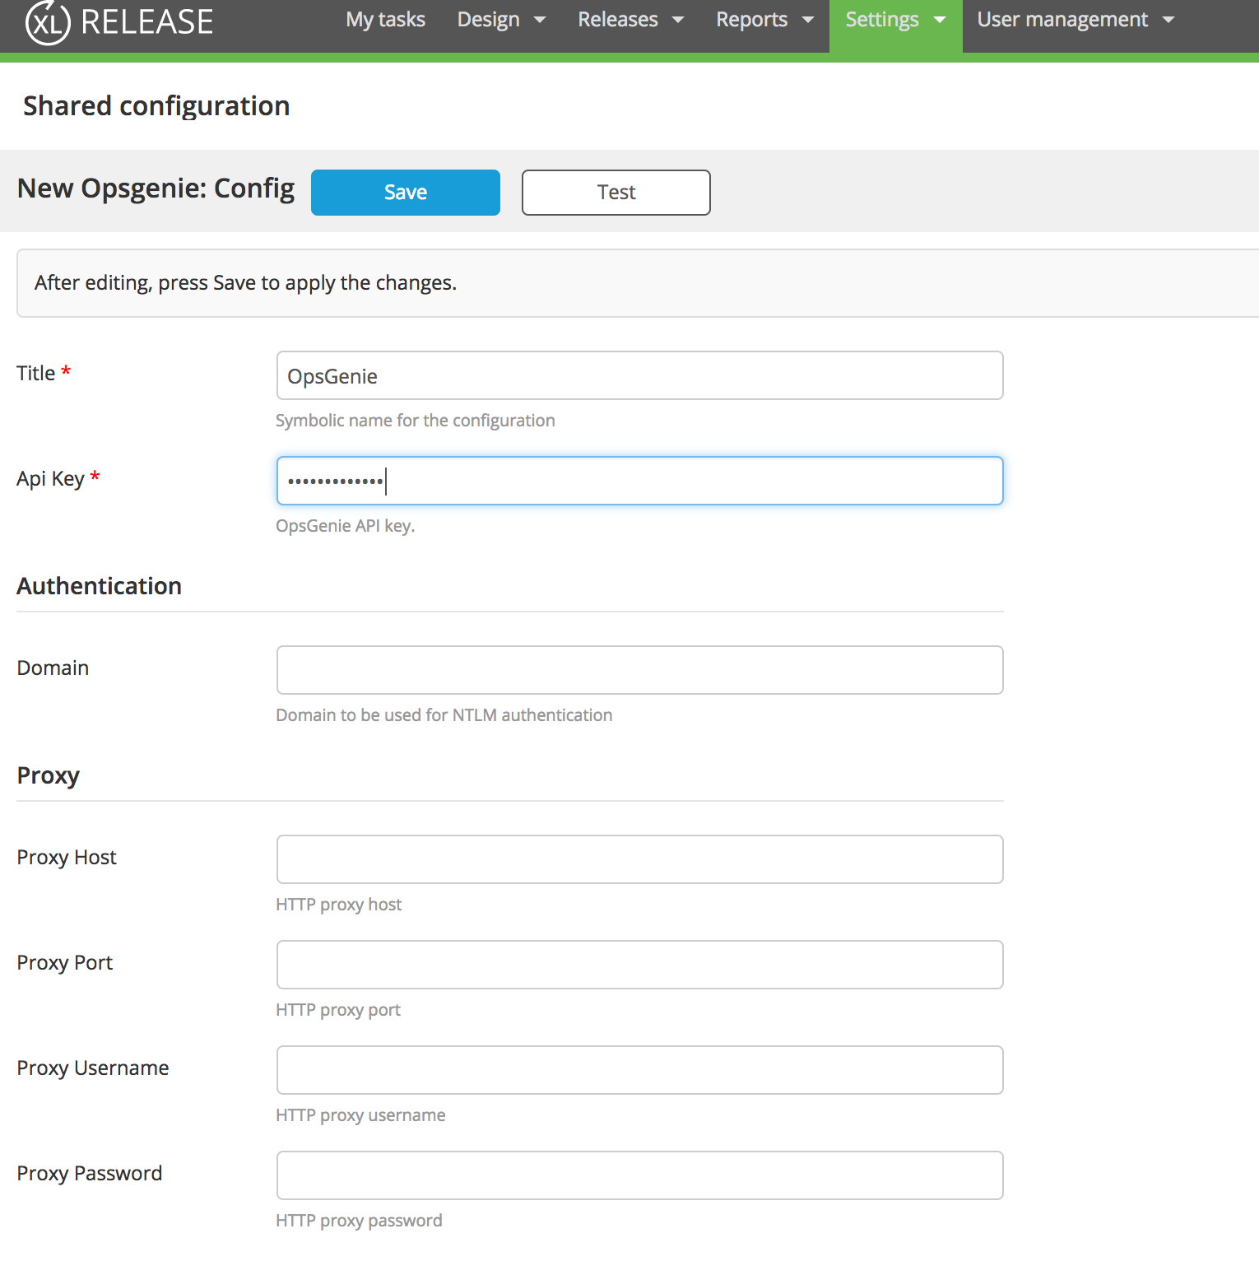
Task: Open My tasks page
Action: tap(385, 20)
